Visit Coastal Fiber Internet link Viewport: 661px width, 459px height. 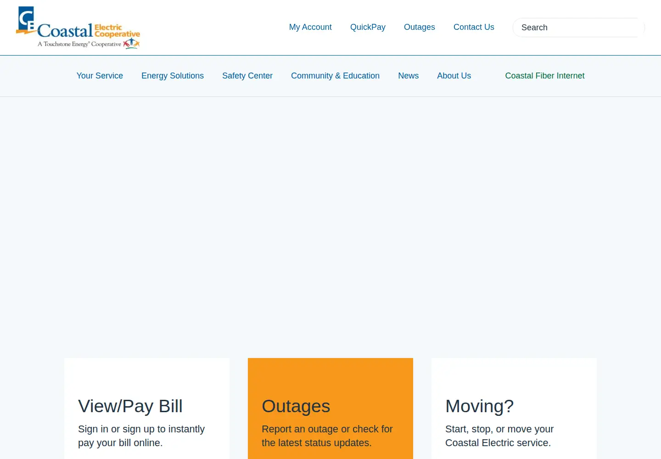tap(545, 76)
